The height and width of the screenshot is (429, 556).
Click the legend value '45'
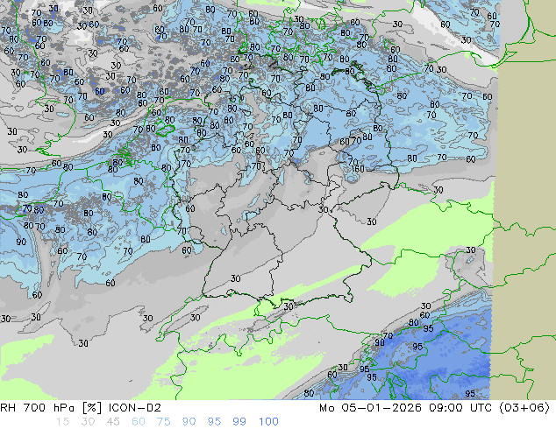tap(113, 422)
